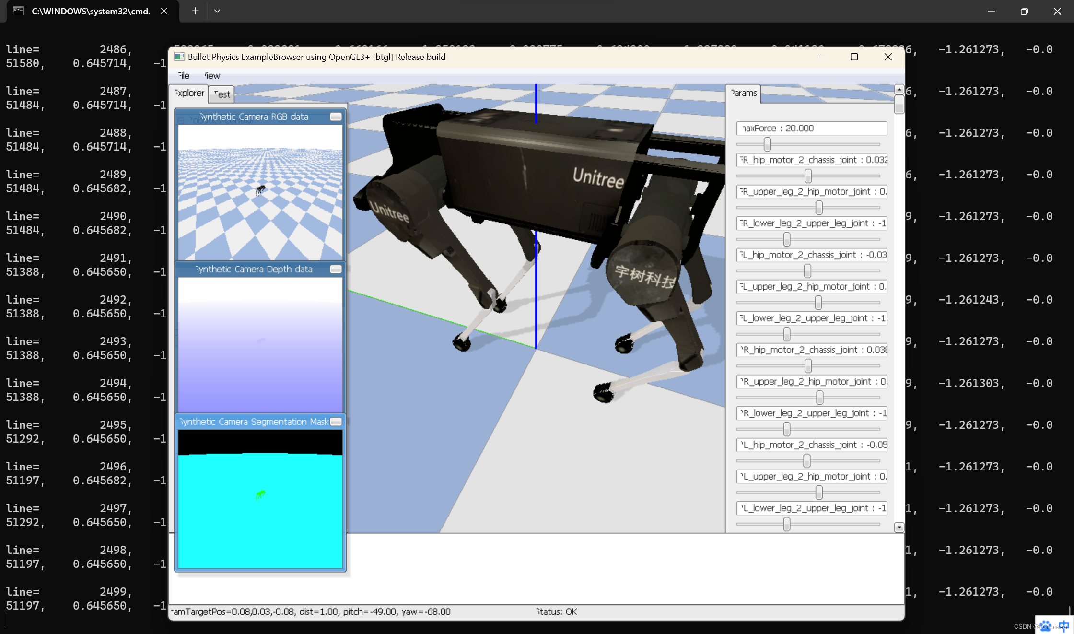
Task: Click the cmd terminal tab icon
Action: pos(18,11)
